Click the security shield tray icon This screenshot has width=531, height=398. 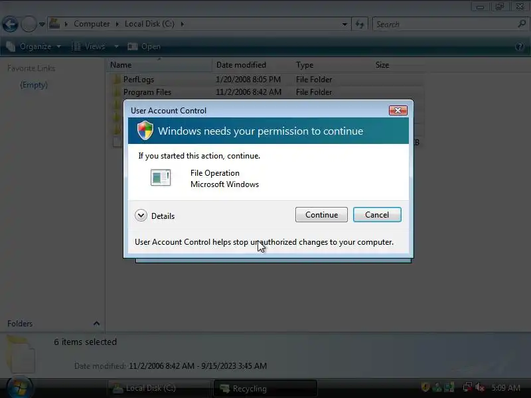pyautogui.click(x=425, y=387)
